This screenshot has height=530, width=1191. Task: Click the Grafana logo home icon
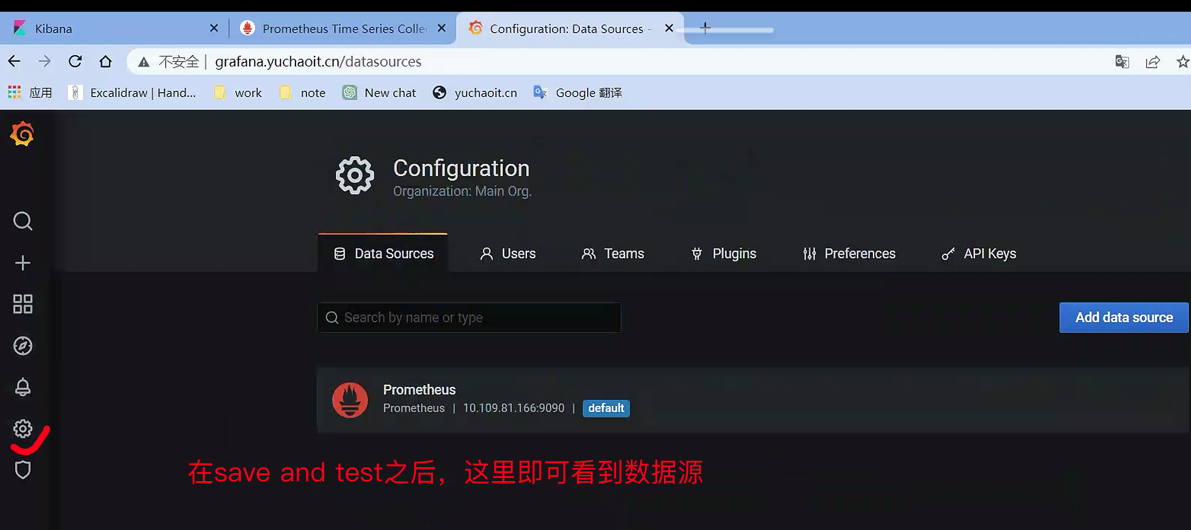(22, 134)
